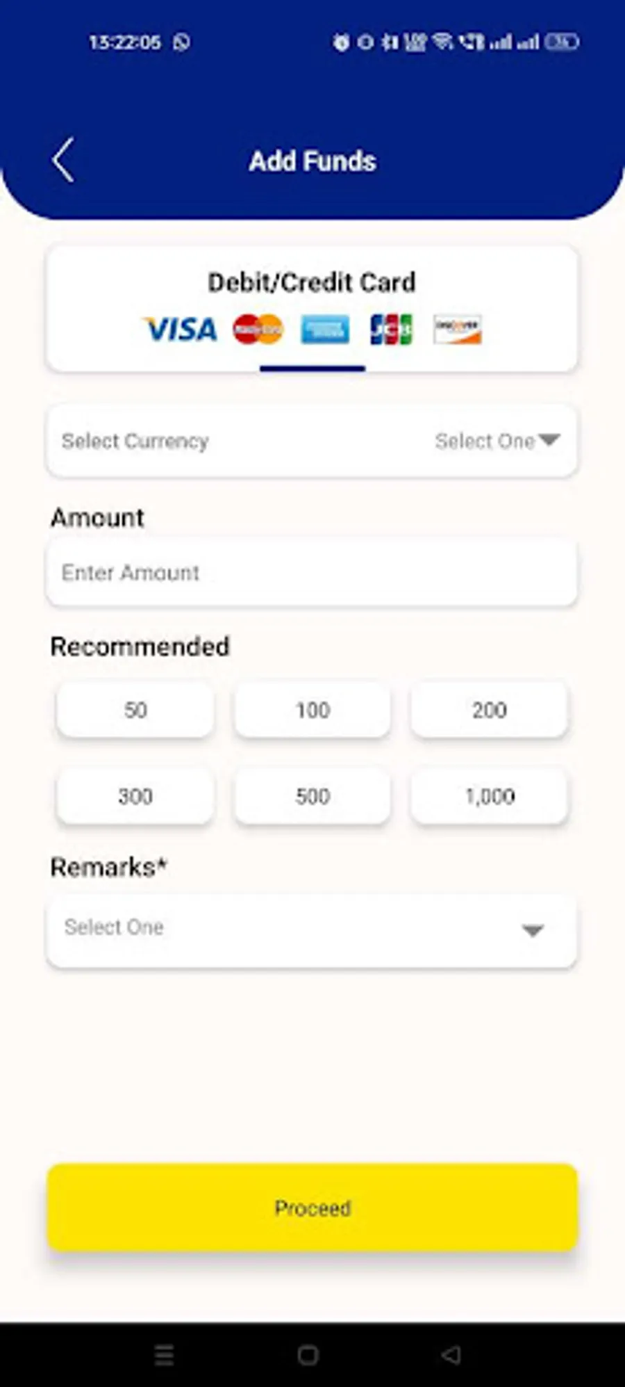This screenshot has width=625, height=1387.
Task: Choose the recommended amount 100
Action: 312,710
